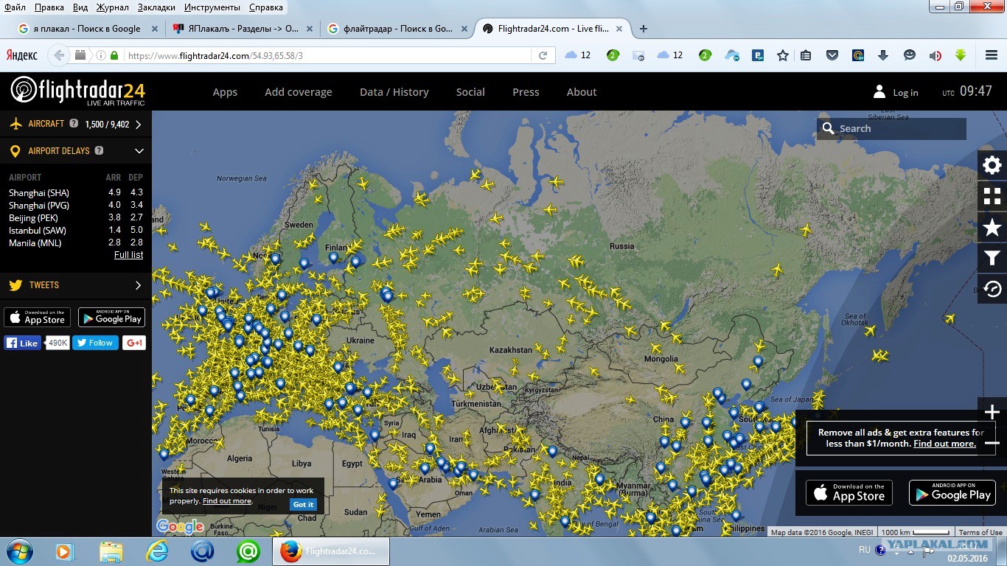Open the Full list of airport delays
The image size is (1007, 566).
pyautogui.click(x=129, y=255)
